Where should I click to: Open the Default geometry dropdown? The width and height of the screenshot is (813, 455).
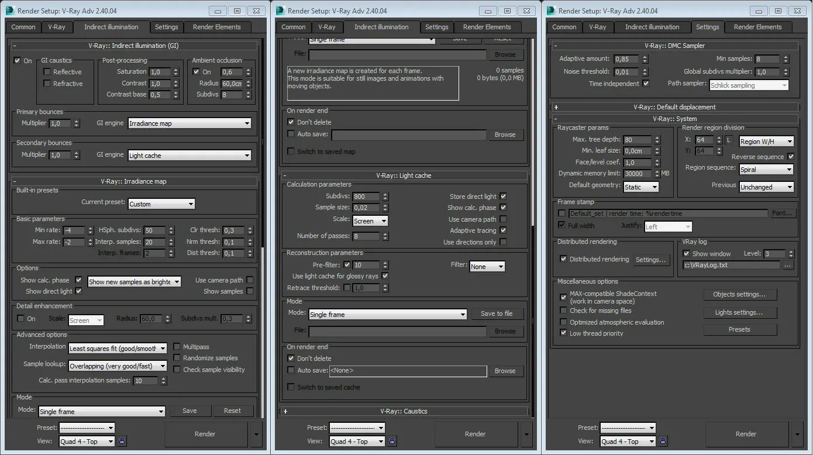(641, 187)
